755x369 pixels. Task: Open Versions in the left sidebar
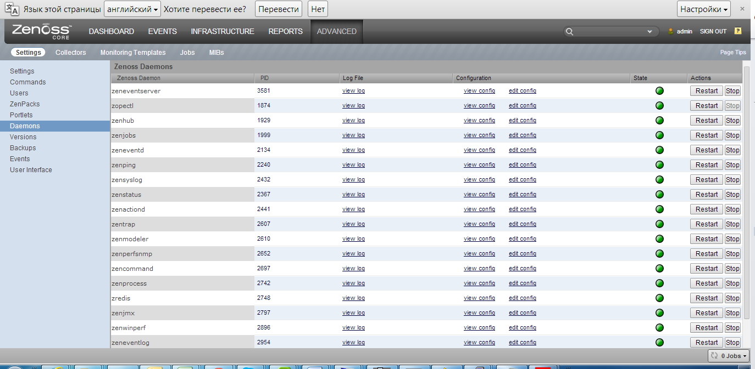[x=23, y=137]
